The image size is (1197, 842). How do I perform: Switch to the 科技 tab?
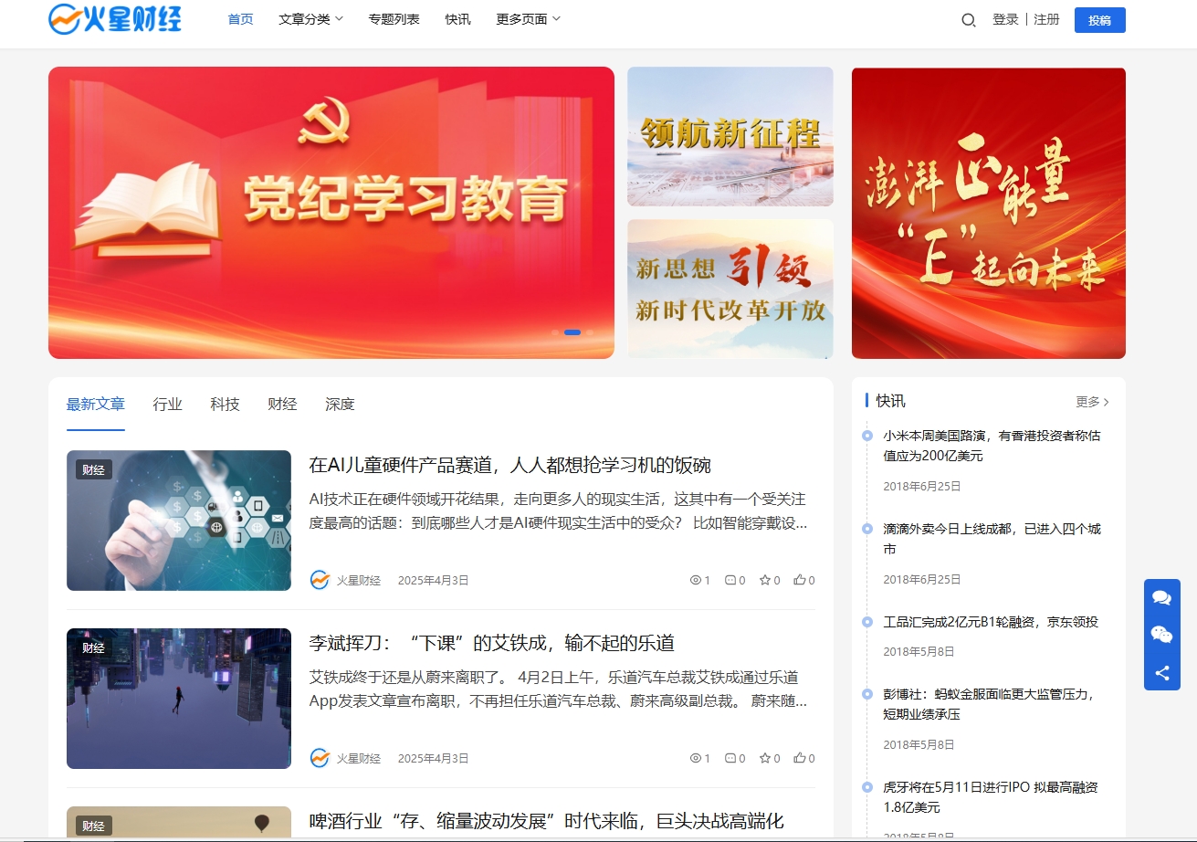(226, 404)
